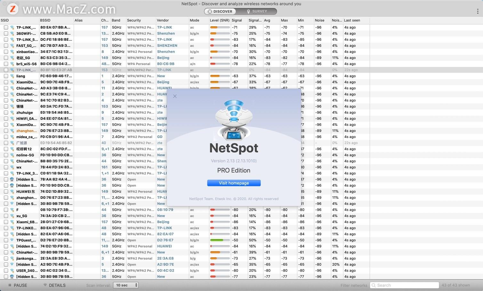The height and width of the screenshot is (291, 483).
Task: Open the app options via three-dot icon
Action: tap(478, 11)
